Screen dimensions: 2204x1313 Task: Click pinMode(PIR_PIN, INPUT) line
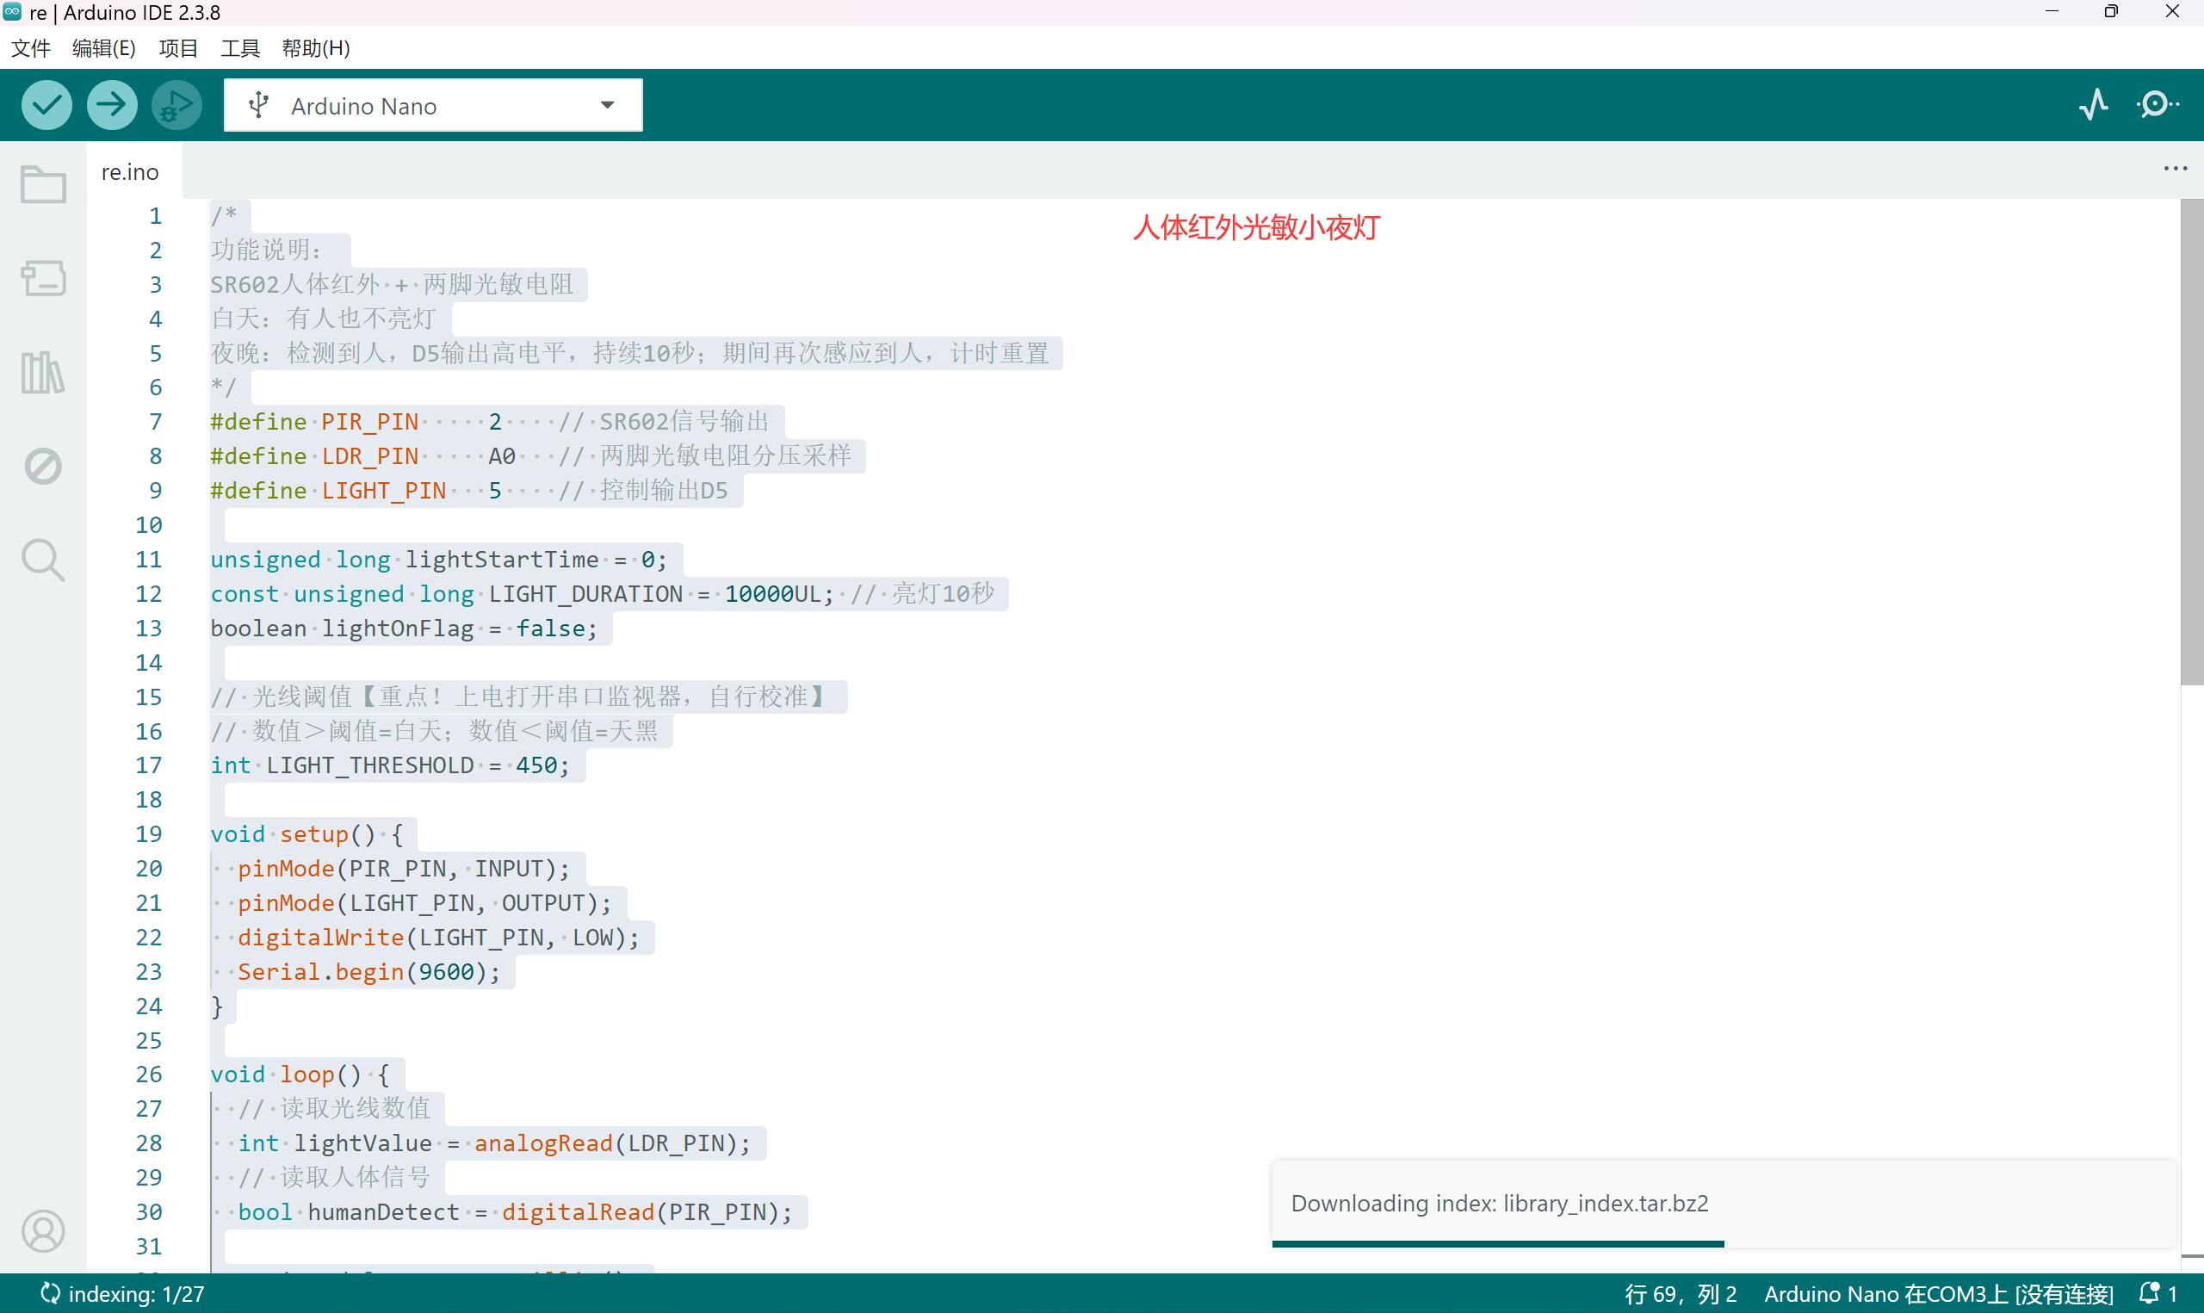404,870
